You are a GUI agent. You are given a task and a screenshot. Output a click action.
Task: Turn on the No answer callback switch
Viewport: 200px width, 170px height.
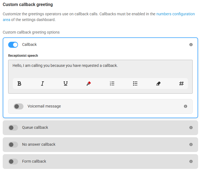[x=13, y=145]
